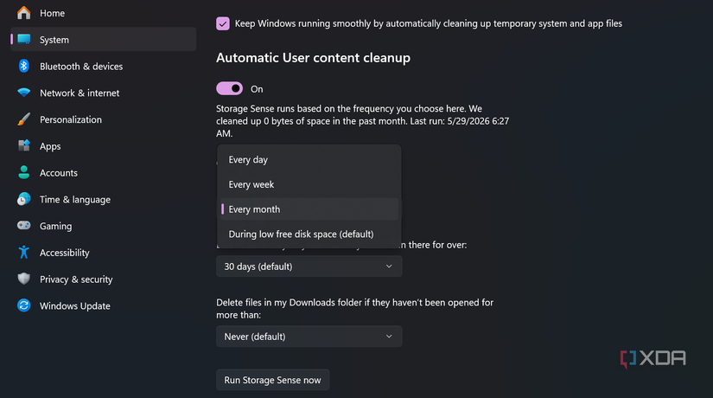Turn off Automatic User content cleanup toggle
Image resolution: width=713 pixels, height=398 pixels.
[229, 88]
